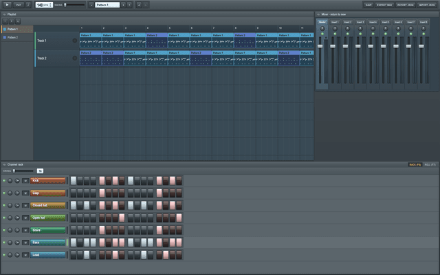Select Pattern 2 clip at bar 4 on Track 1

(157, 41)
